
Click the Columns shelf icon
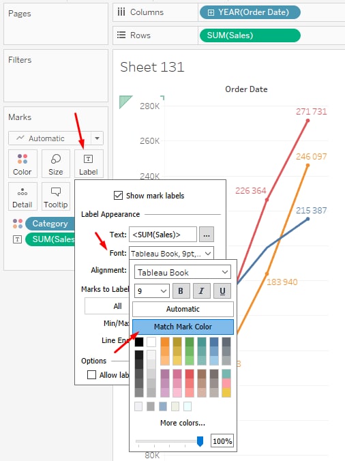click(x=121, y=12)
